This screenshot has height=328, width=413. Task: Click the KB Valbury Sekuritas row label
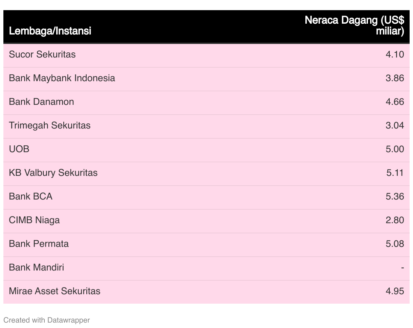[53, 173]
